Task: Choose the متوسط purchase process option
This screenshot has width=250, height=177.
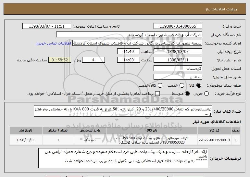Action: point(187,94)
